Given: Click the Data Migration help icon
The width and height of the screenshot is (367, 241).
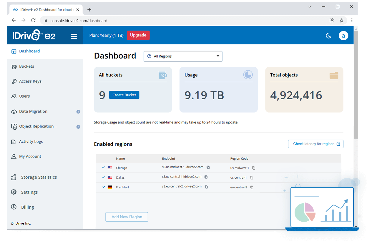Looking at the screenshot, I should [78, 112].
